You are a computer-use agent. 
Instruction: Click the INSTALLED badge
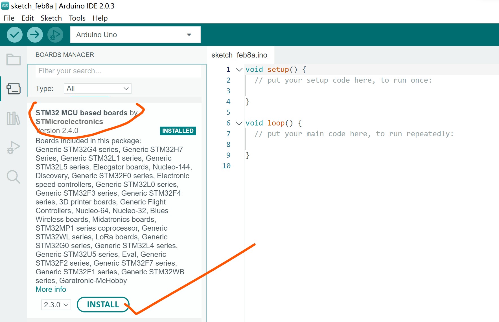[178, 131]
